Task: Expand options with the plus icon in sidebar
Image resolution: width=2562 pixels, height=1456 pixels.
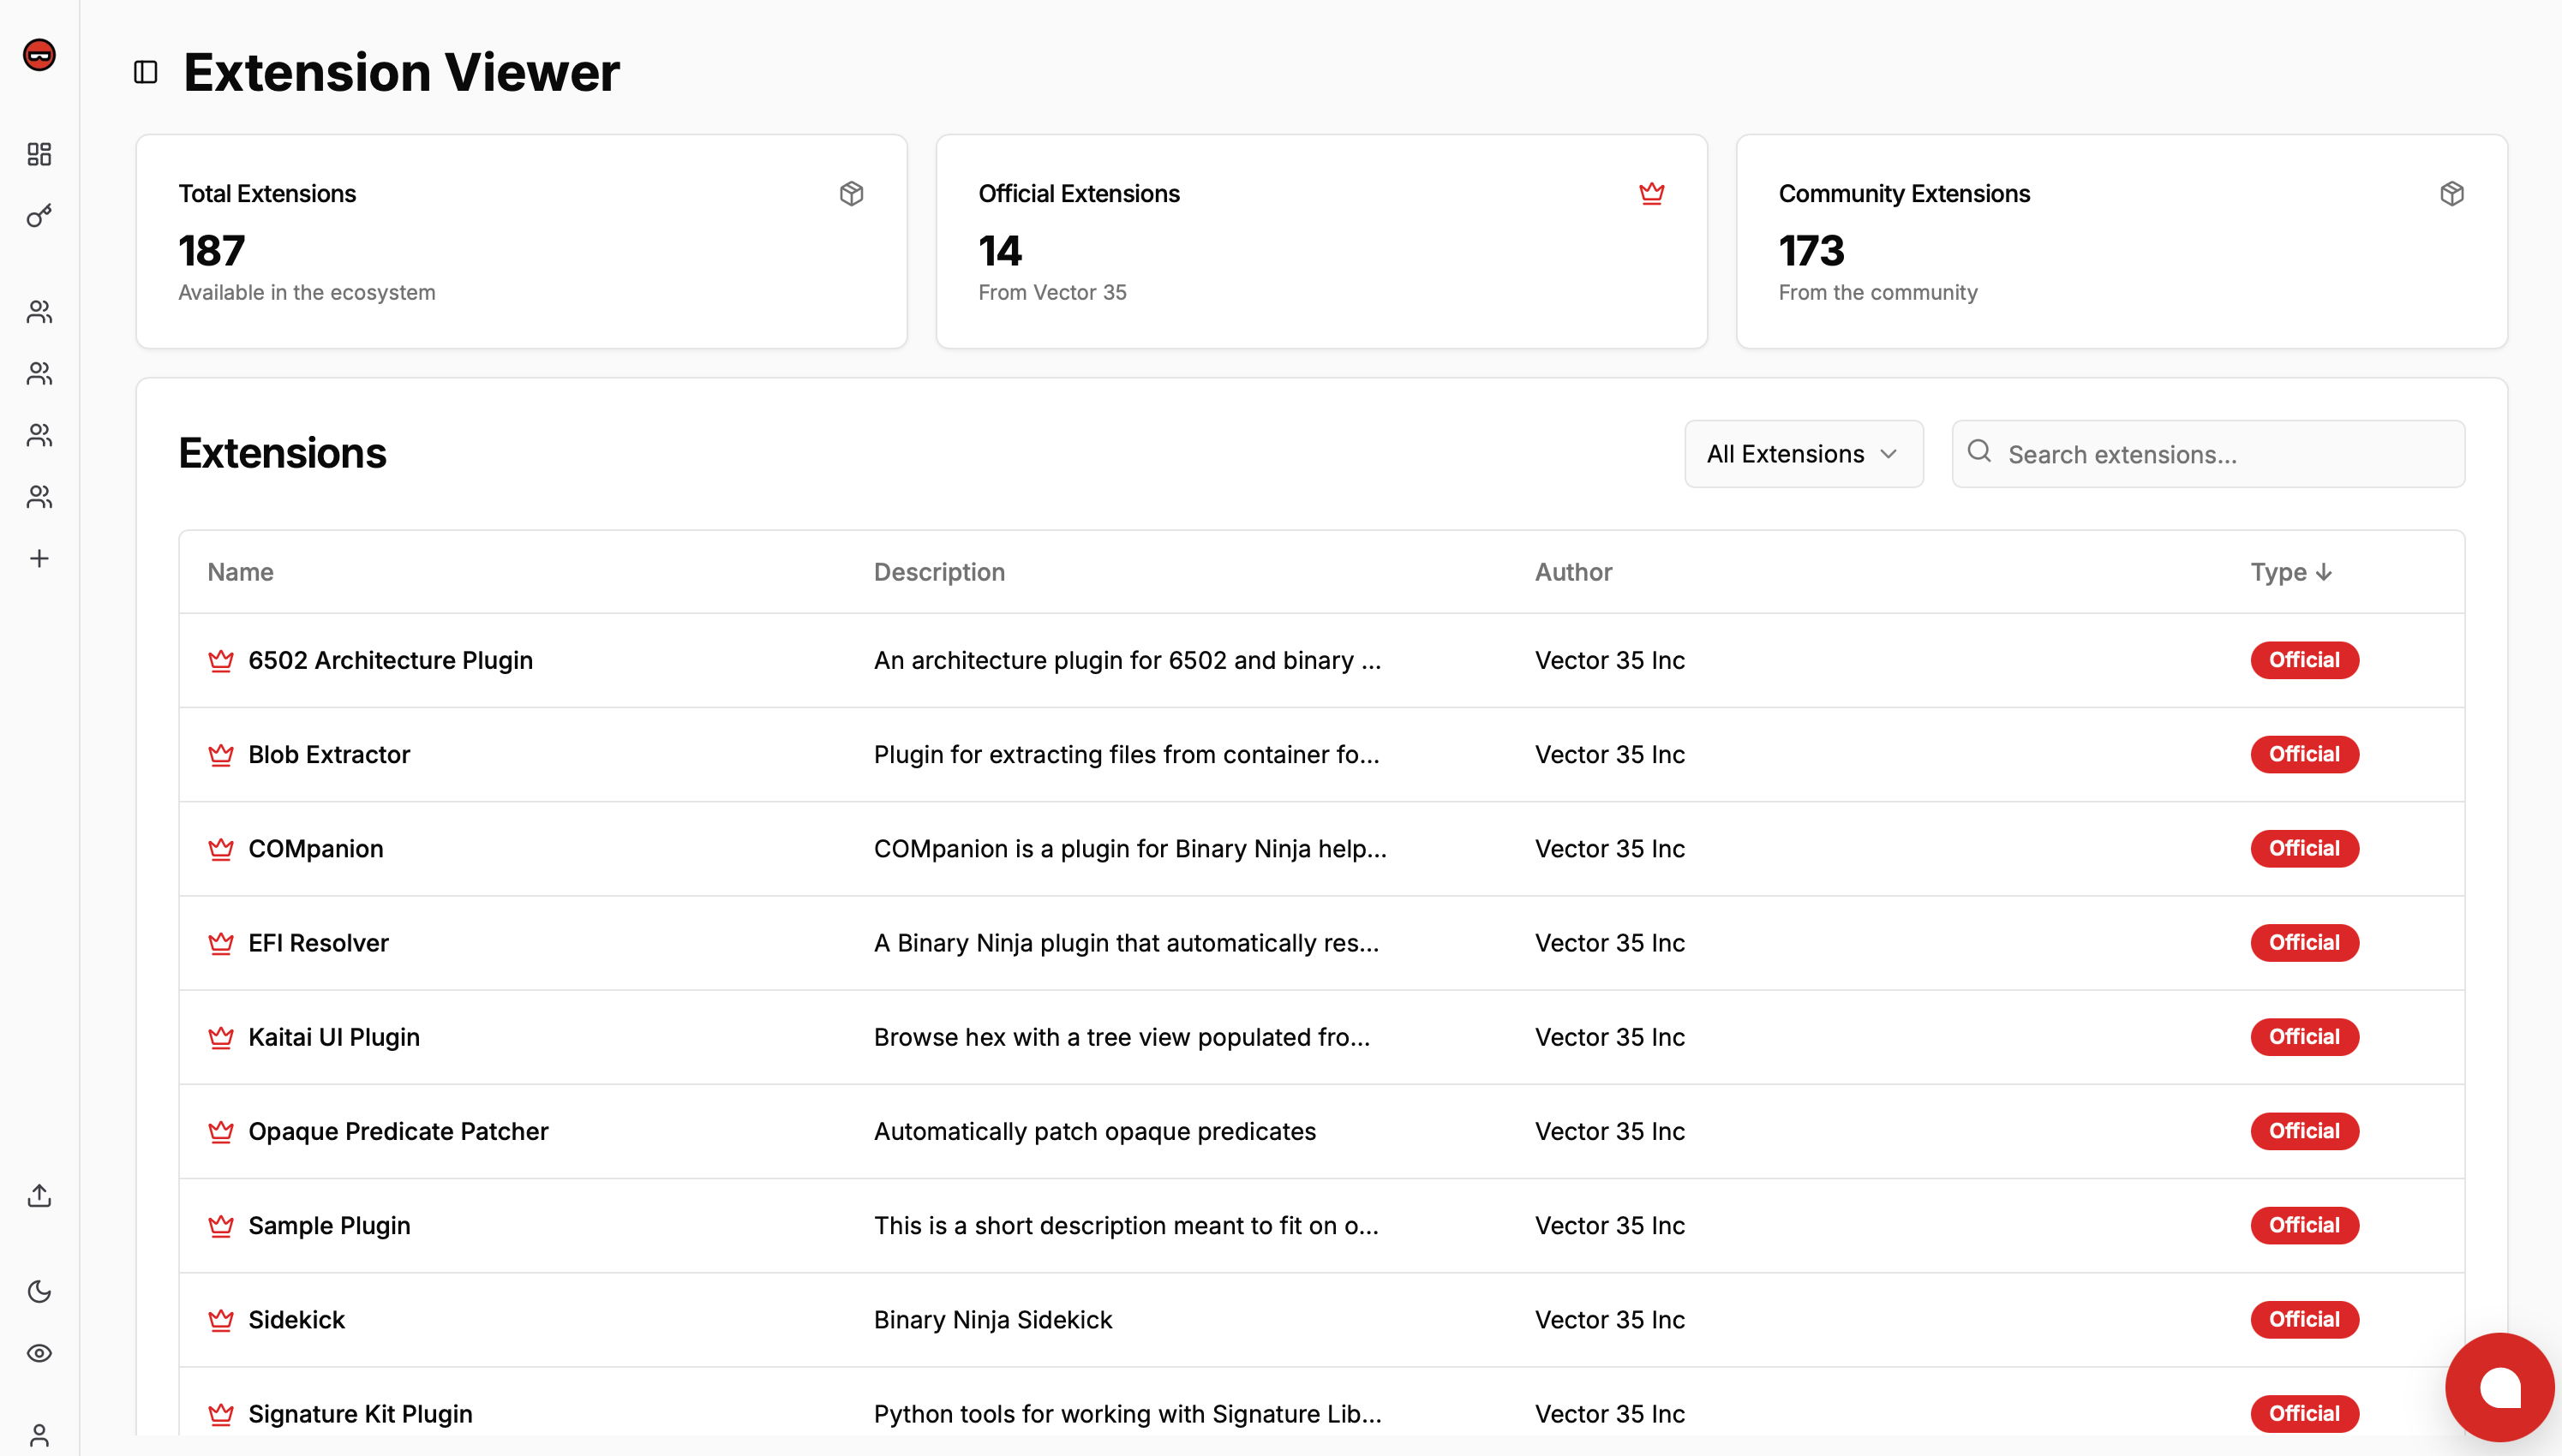Action: pos(39,558)
